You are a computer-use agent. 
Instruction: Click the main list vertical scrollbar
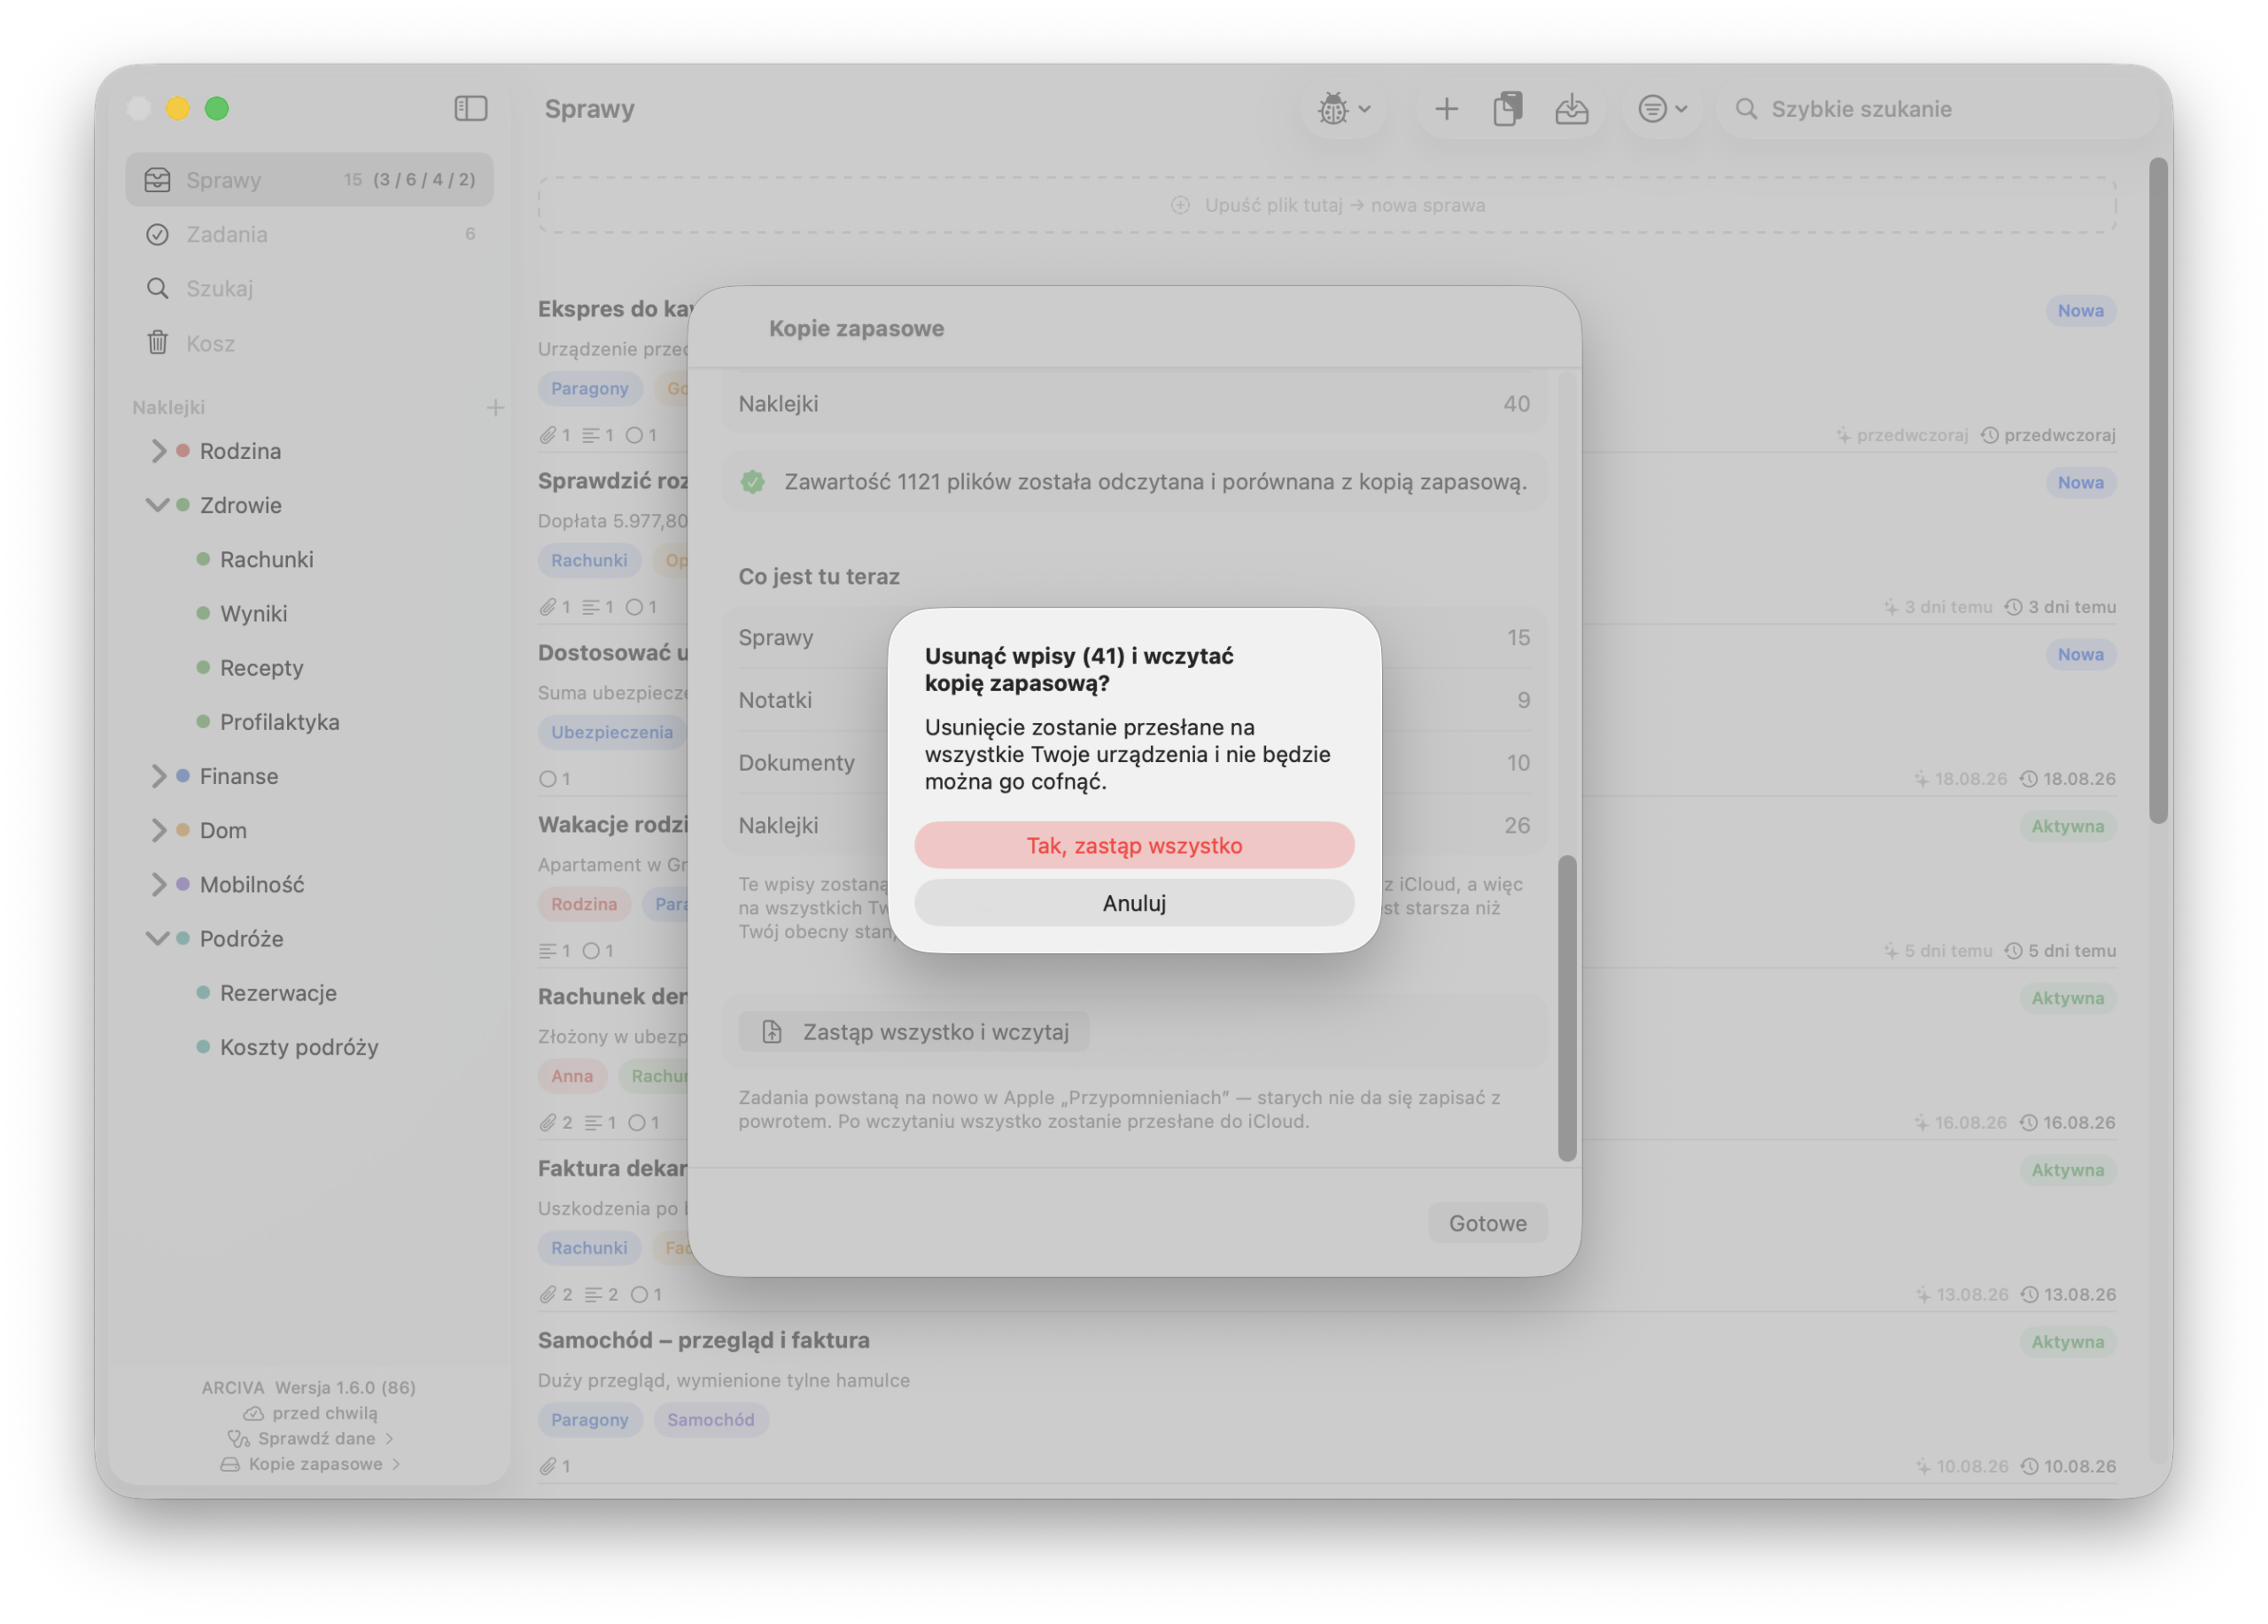click(2158, 490)
